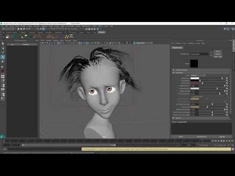Click the Select button under Attribute Editor
This screenshot has width=235, height=176.
click(181, 136)
